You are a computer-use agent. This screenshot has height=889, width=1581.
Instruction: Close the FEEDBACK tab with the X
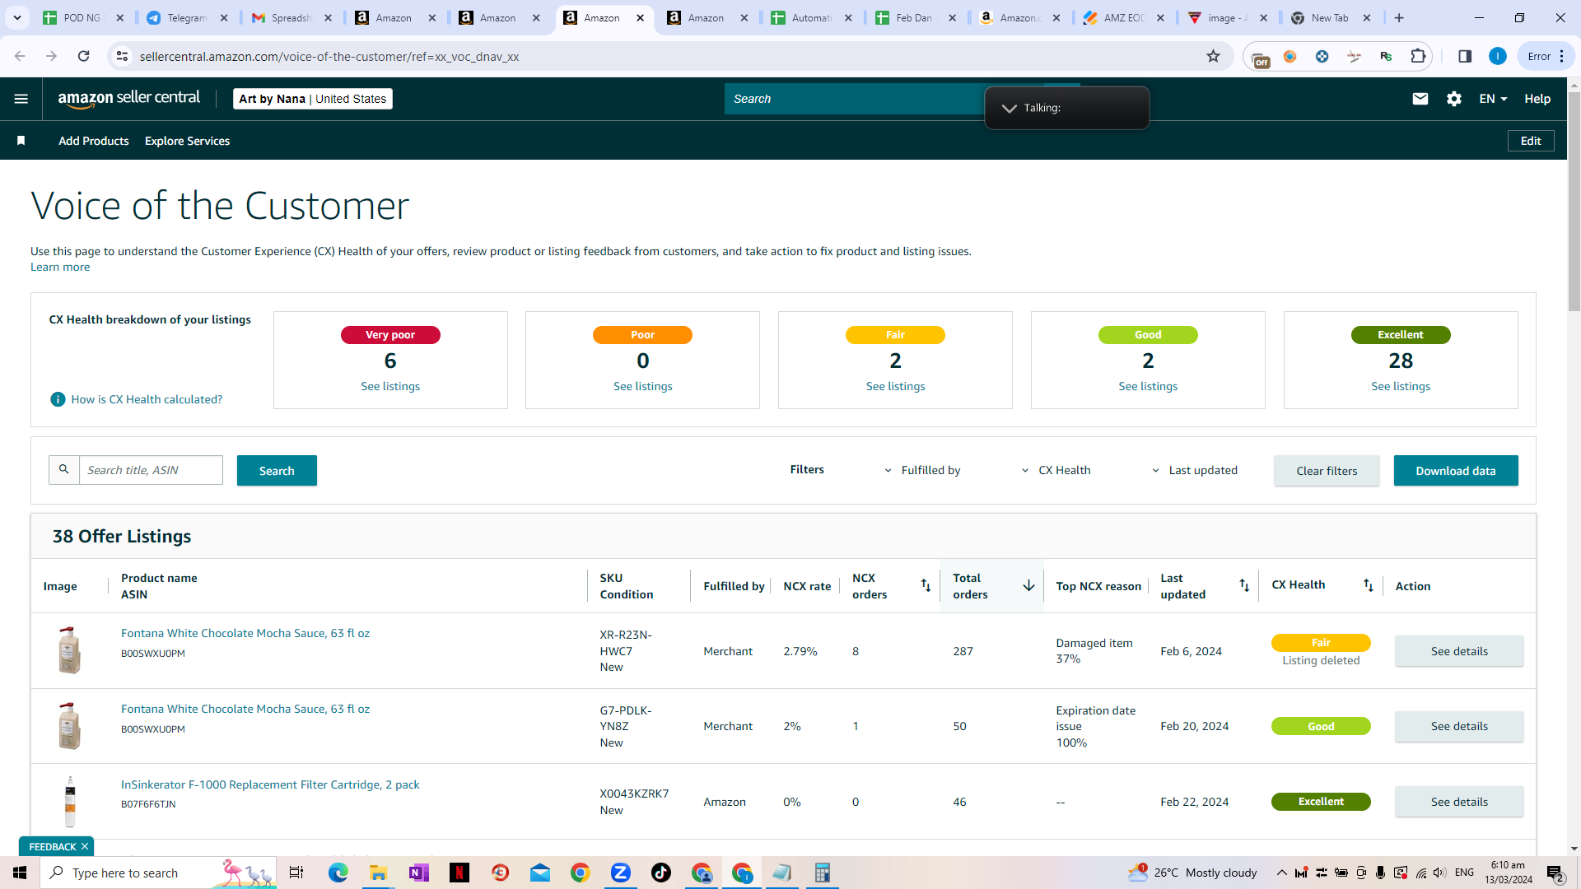tap(85, 846)
